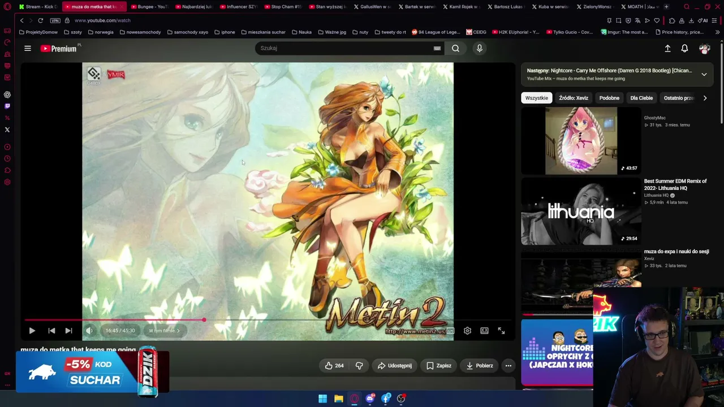The width and height of the screenshot is (724, 407).
Task: Open the more actions ellipsis menu
Action: [x=508, y=366]
